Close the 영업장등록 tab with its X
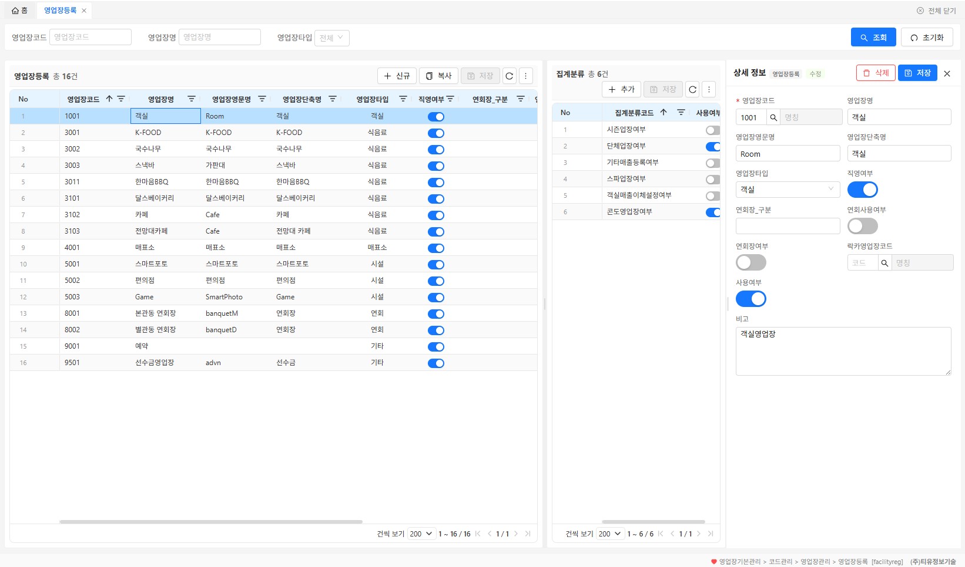Viewport: 965px width, 567px height. 84,11
